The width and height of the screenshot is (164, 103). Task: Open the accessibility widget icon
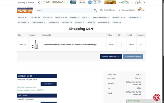(157, 97)
